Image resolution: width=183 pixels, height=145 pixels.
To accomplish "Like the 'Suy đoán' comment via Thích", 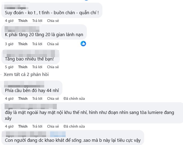I will tap(23, 21).
